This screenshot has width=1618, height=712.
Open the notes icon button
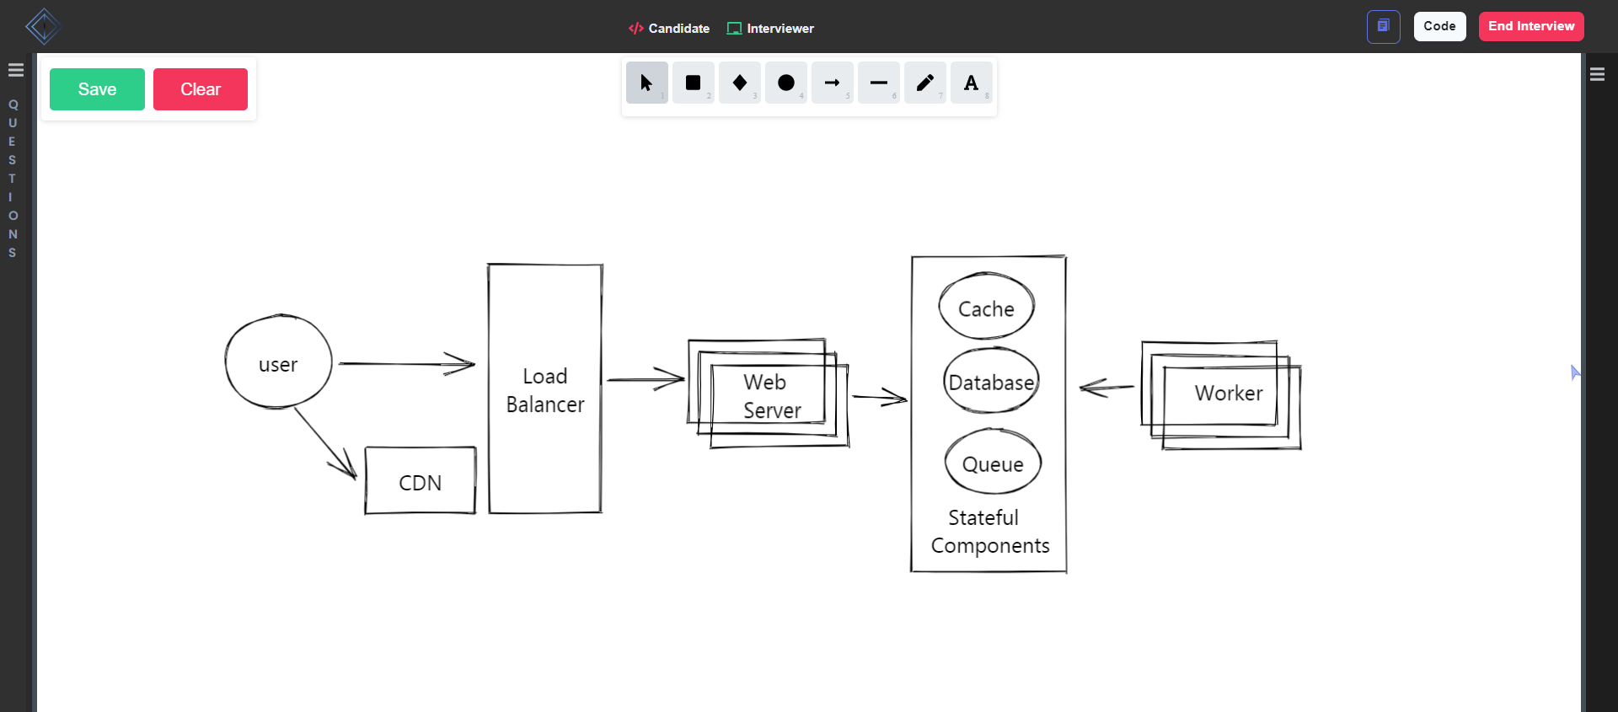pyautogui.click(x=1383, y=26)
